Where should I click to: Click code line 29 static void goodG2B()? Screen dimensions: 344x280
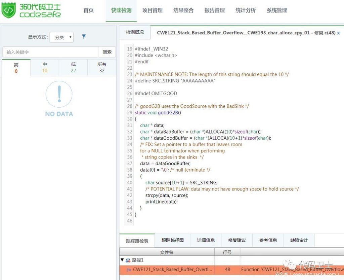click(x=158, y=112)
